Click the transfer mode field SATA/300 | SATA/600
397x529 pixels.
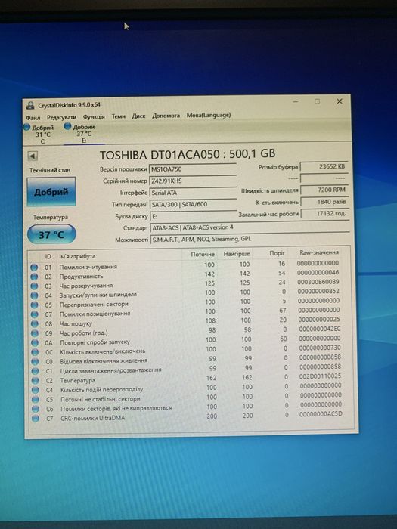(x=193, y=204)
